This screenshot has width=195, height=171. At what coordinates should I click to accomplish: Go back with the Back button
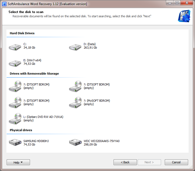coord(125,162)
